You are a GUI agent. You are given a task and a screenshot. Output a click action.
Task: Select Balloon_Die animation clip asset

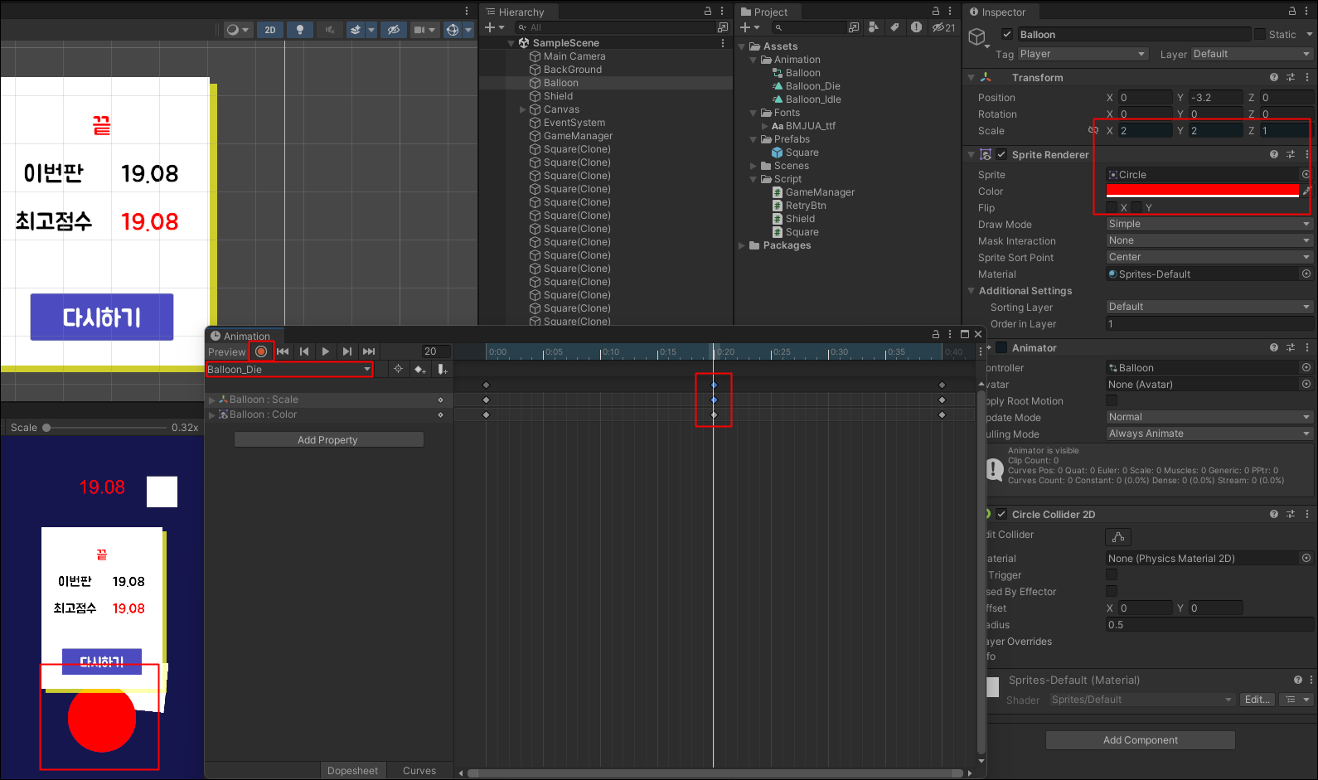tap(812, 86)
